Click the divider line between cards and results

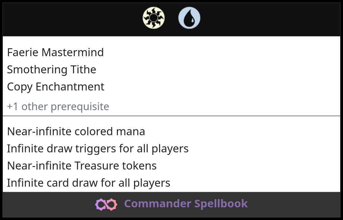[171, 116]
